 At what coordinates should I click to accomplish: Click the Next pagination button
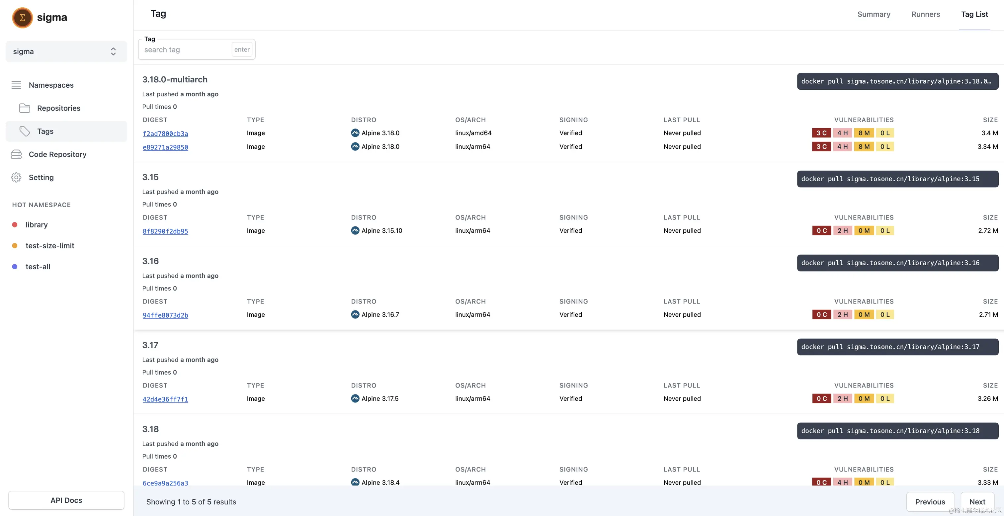coord(977,502)
